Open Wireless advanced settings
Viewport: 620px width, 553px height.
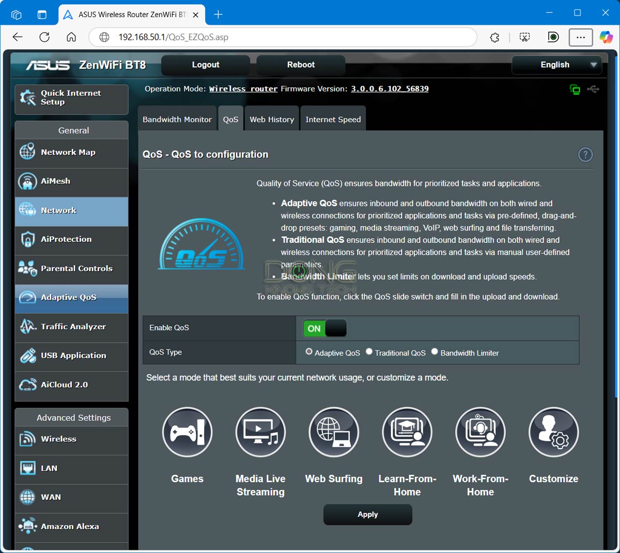point(71,440)
